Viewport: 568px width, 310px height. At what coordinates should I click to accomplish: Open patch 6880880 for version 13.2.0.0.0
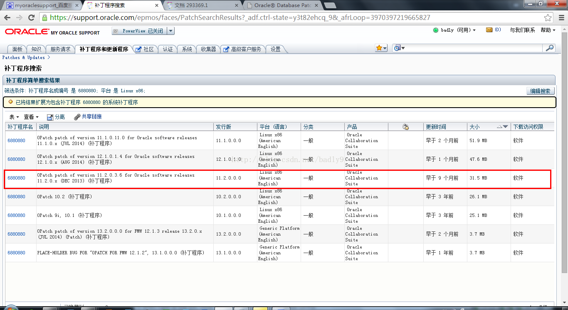click(x=16, y=234)
